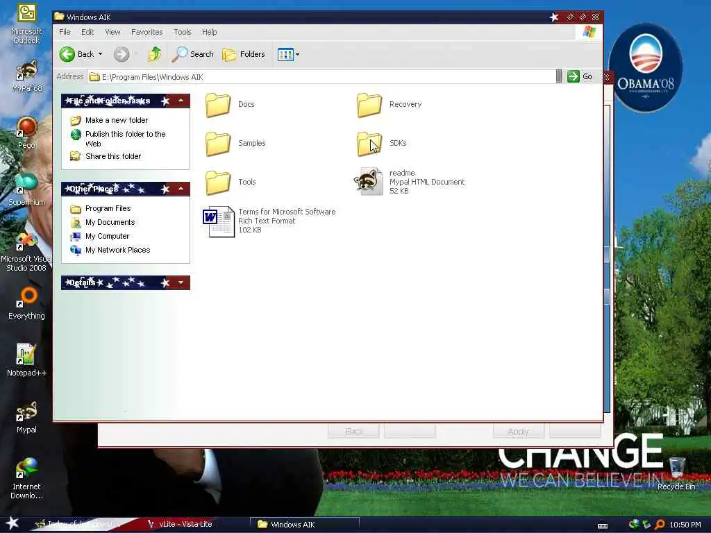Open the Search pane
Image resolution: width=711 pixels, height=533 pixels.
pyautogui.click(x=193, y=54)
